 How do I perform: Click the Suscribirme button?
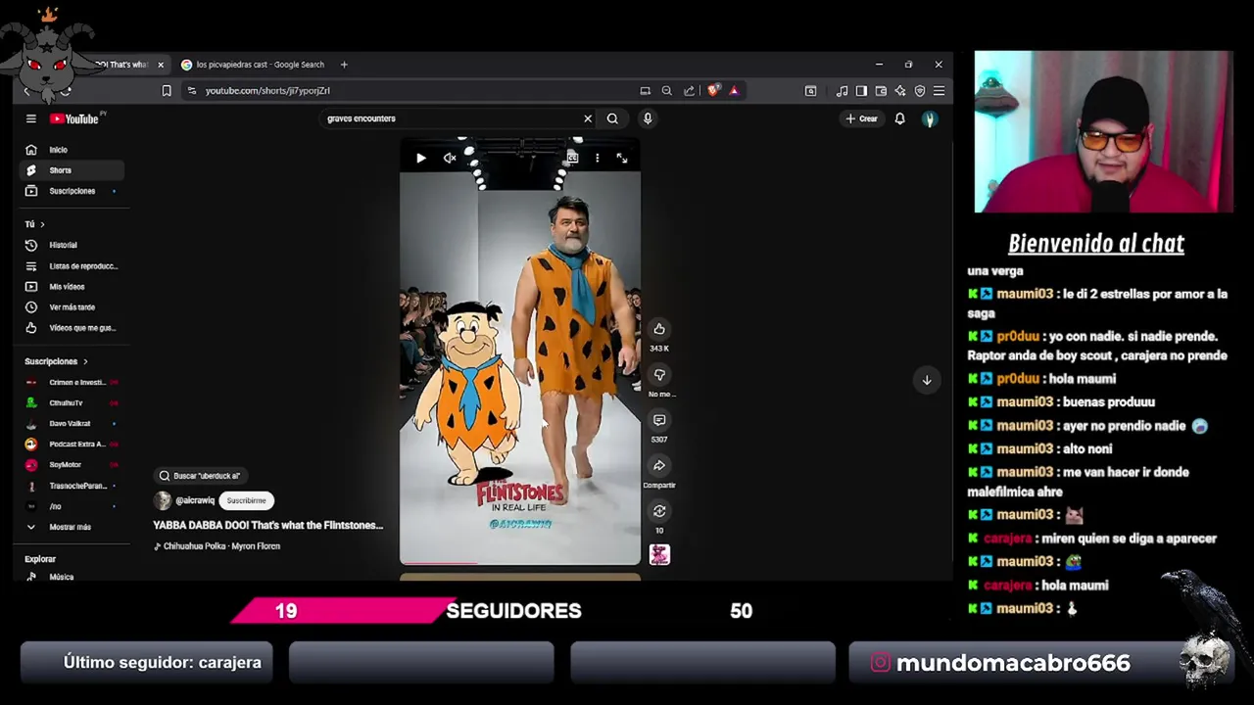[x=246, y=500]
